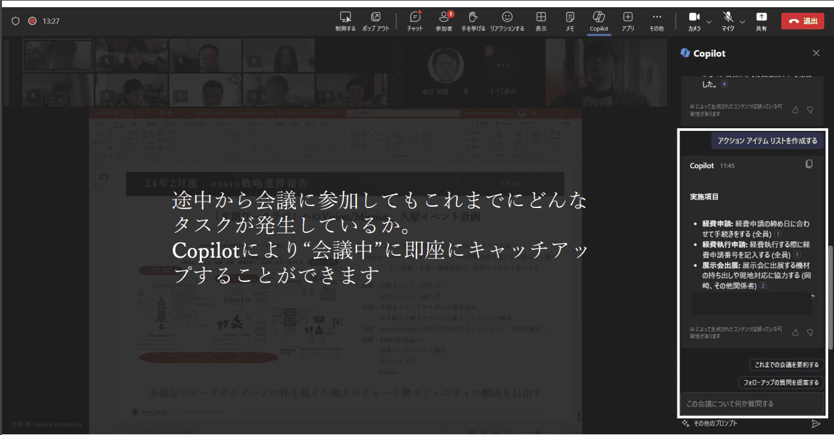Expand the microphone options dropdown arrow
Screen dimensions: 834x435
point(742,21)
